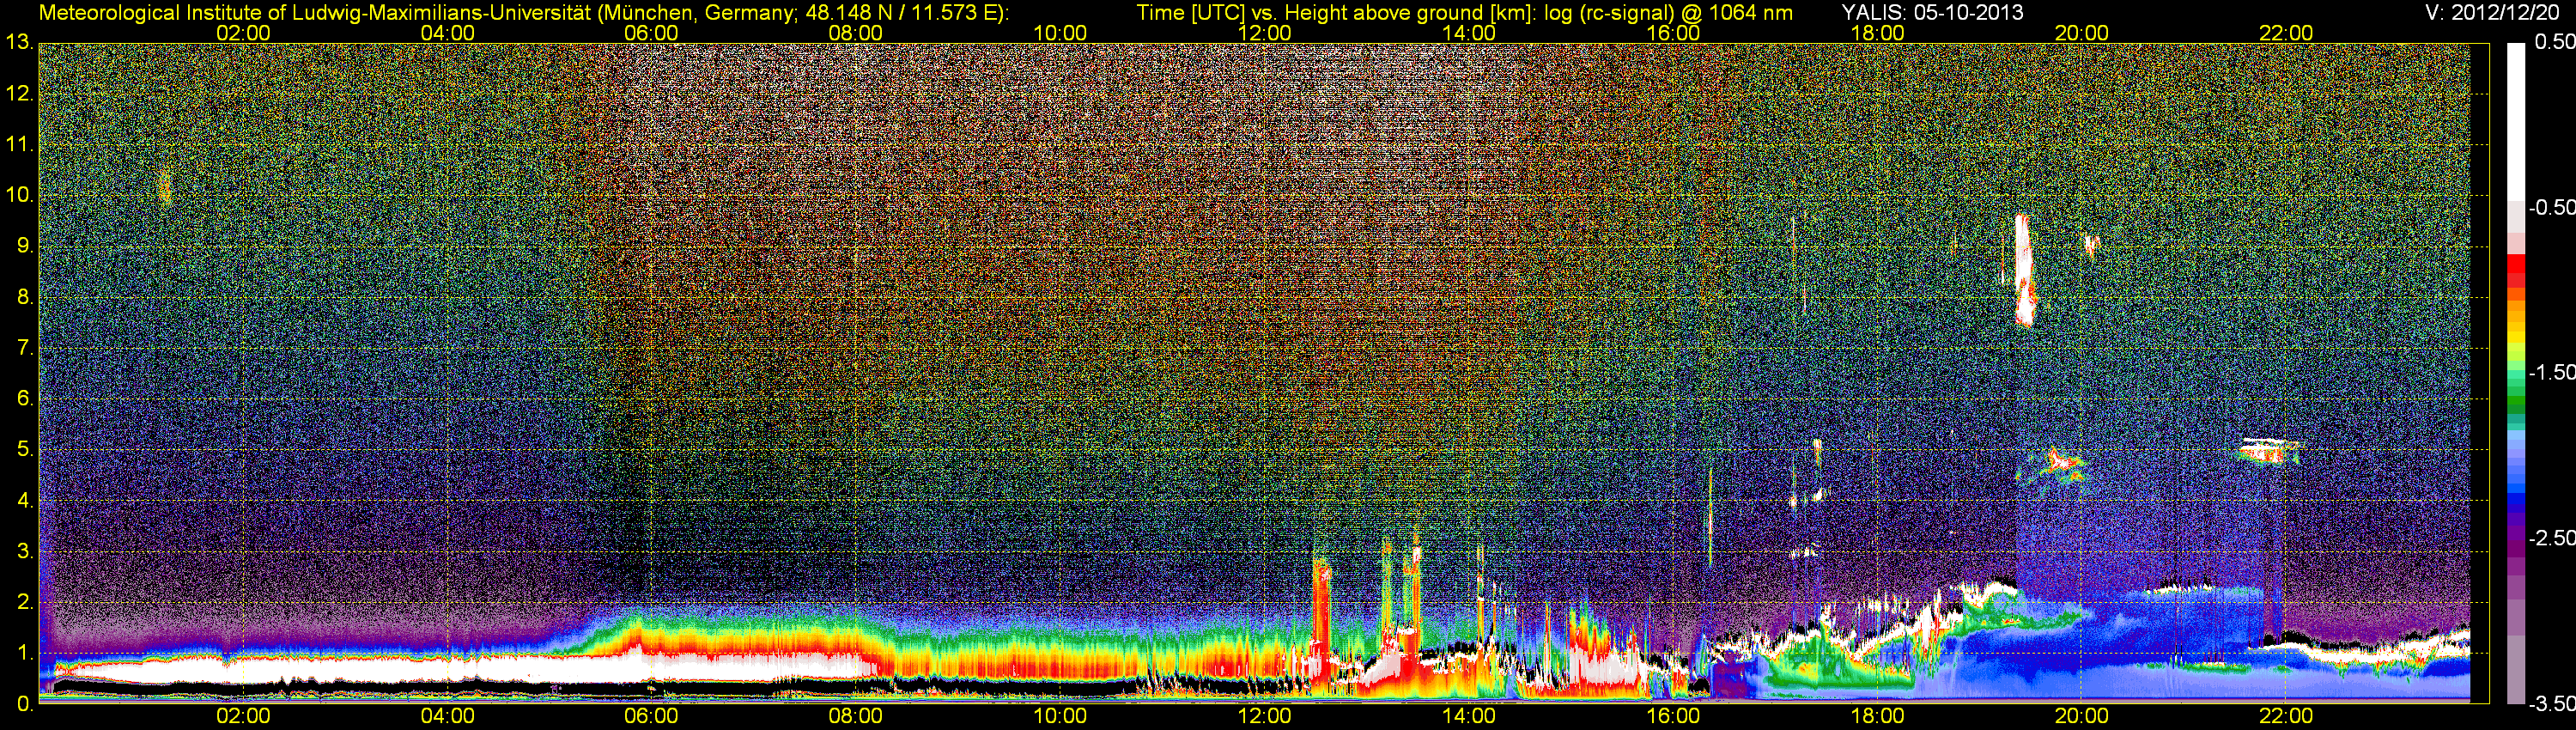Click the '1.' height axis label
2576x730 pixels.
(24, 653)
